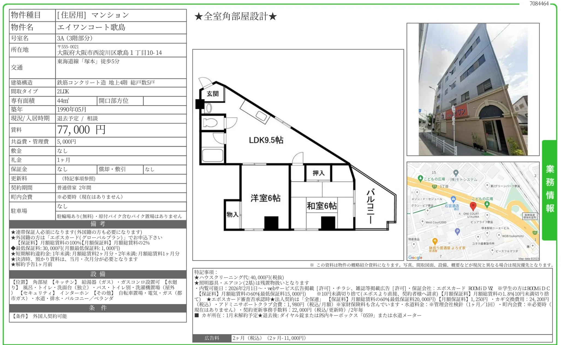
Task: Select the 賃料 77,000円 rent field
Action: point(82,130)
